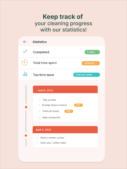This screenshot has height=169, width=127.
Task: Toggle checkmark beside Wash a shower curtain
Action: click(37, 138)
